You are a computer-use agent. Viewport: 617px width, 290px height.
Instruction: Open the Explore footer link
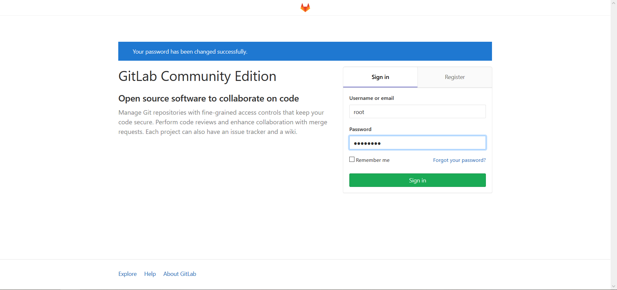point(128,274)
